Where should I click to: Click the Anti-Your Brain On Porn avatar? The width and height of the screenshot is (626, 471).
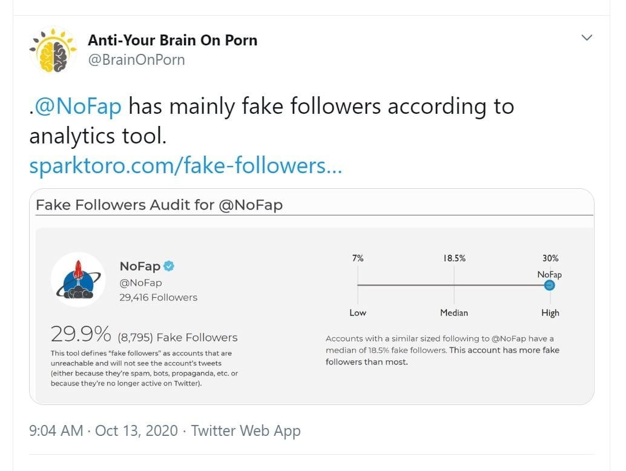pyautogui.click(x=53, y=50)
